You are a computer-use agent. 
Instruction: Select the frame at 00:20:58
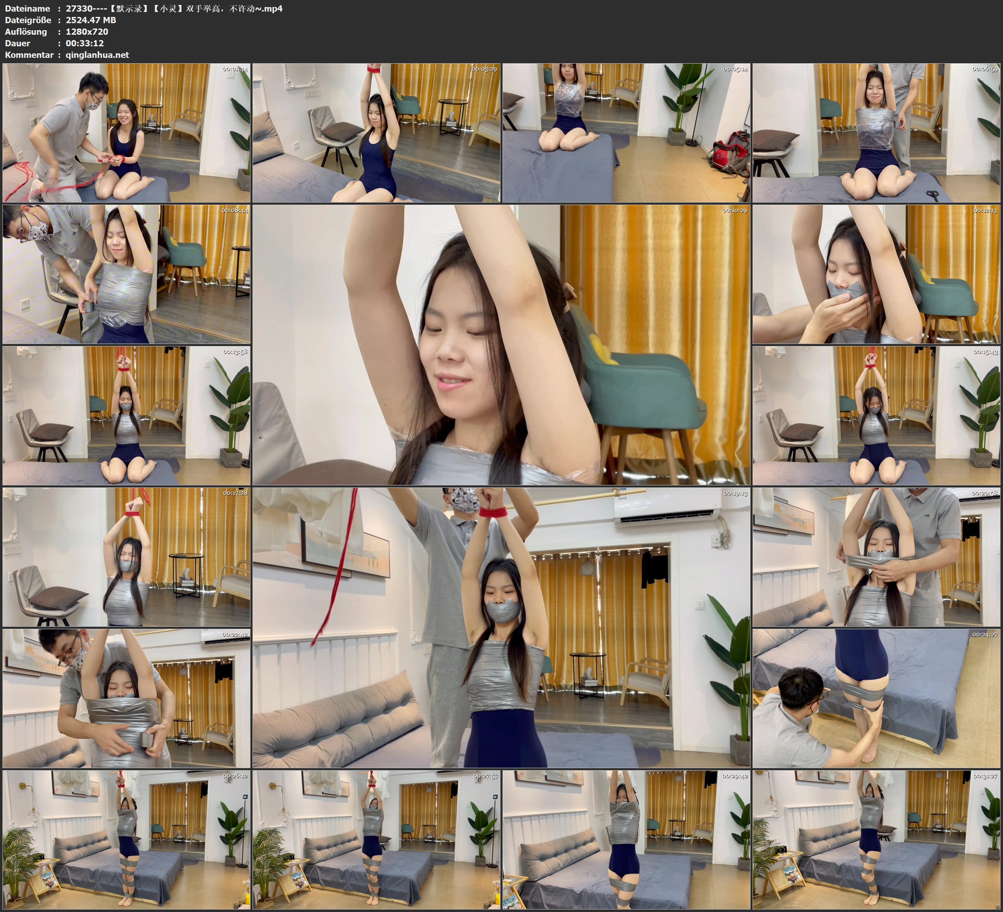[876, 556]
